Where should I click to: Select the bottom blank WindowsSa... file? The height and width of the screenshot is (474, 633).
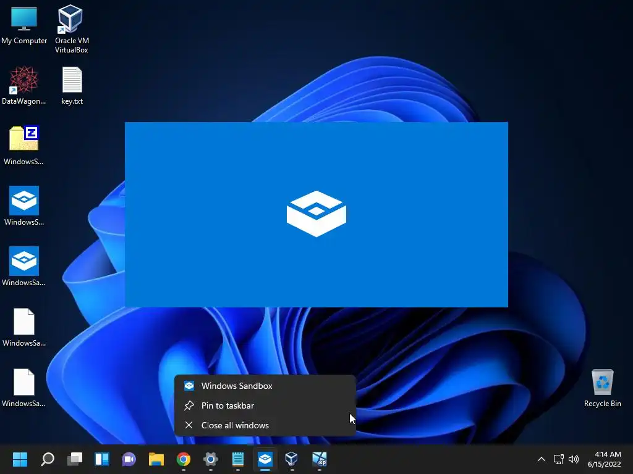pyautogui.click(x=24, y=388)
